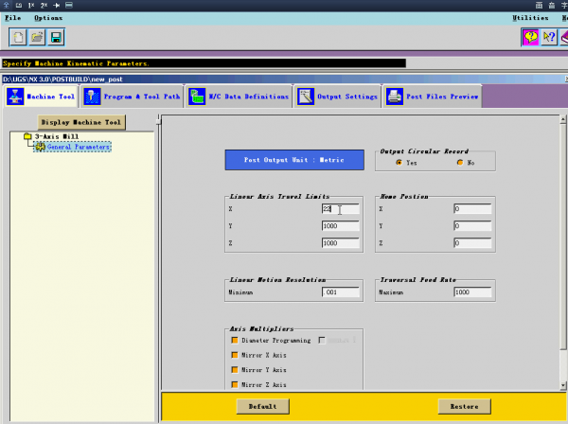
Task: Click the Post Files Preview printer icon
Action: [395, 97]
